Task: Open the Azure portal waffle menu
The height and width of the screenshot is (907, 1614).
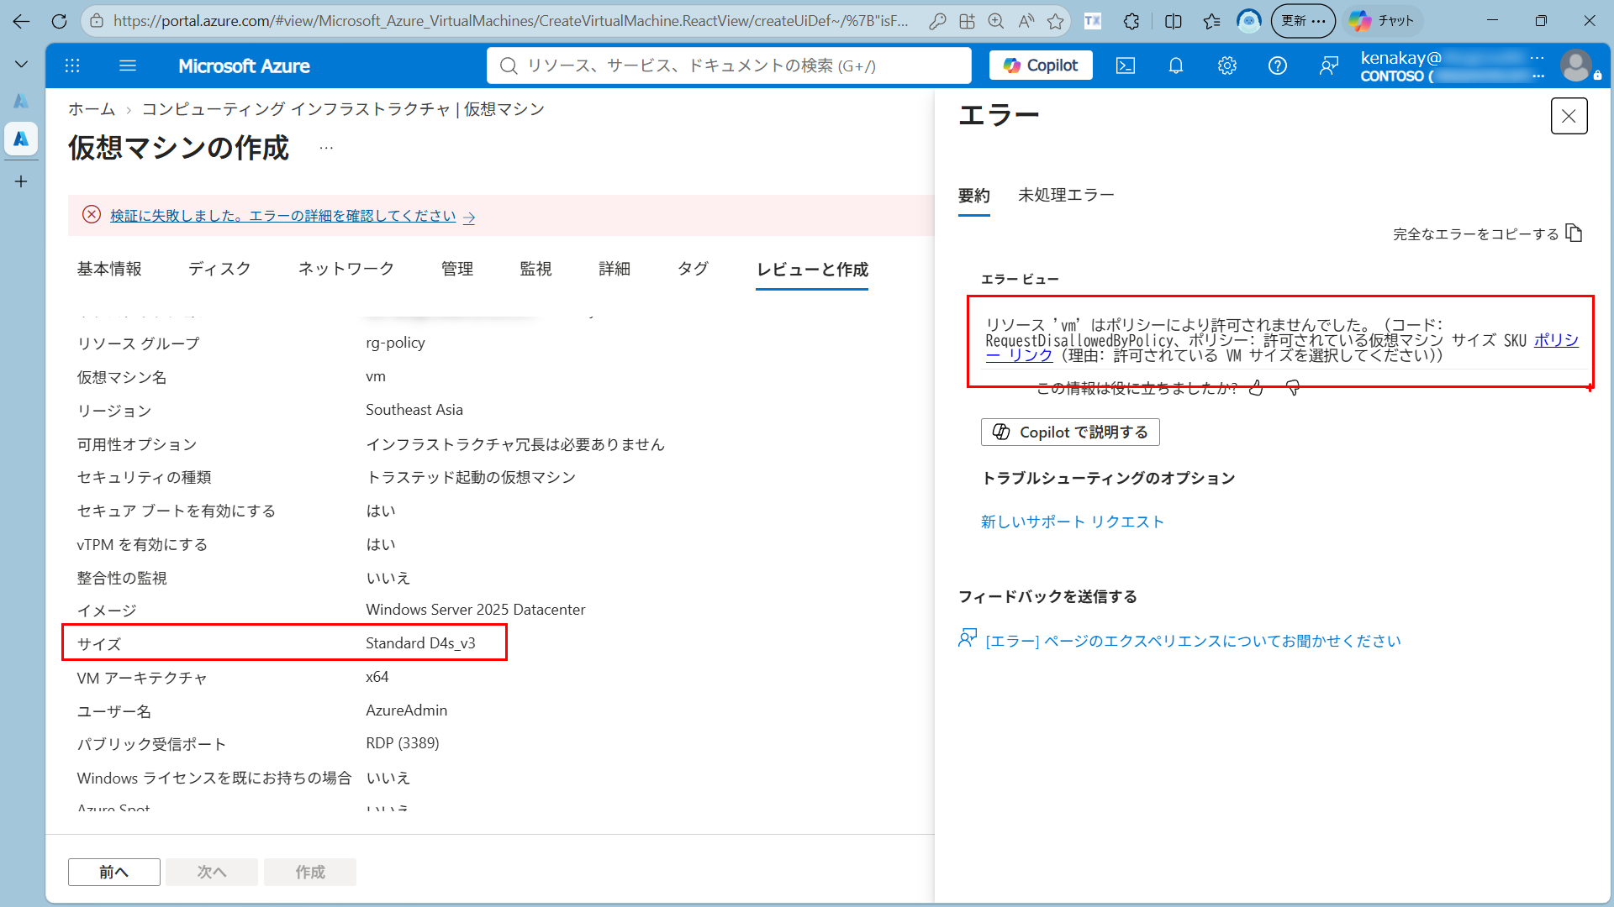Action: coord(72,66)
